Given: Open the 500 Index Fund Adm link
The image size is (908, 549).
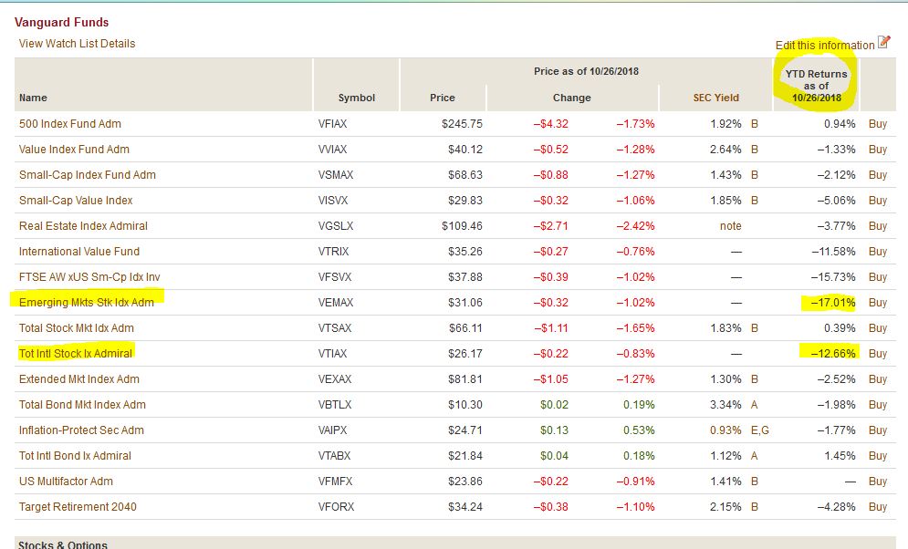Looking at the screenshot, I should tap(70, 124).
